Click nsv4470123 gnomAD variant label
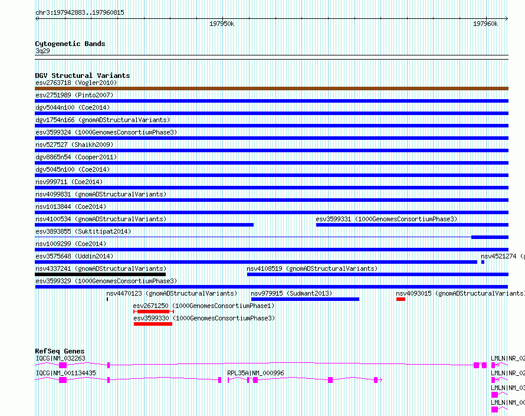The image size is (525, 416). click(x=172, y=293)
